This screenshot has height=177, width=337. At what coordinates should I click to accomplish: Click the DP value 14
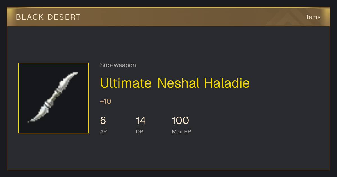pyautogui.click(x=141, y=121)
